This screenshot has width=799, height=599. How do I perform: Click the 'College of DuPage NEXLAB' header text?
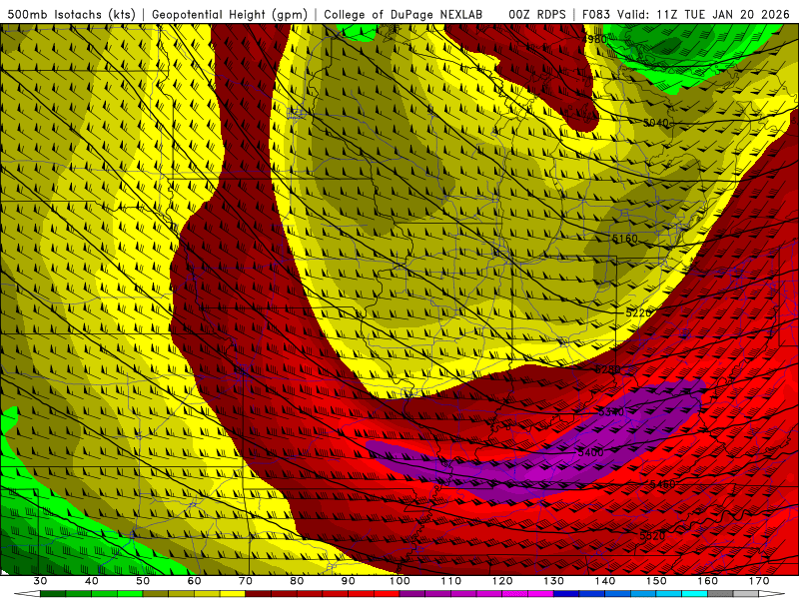coord(403,14)
